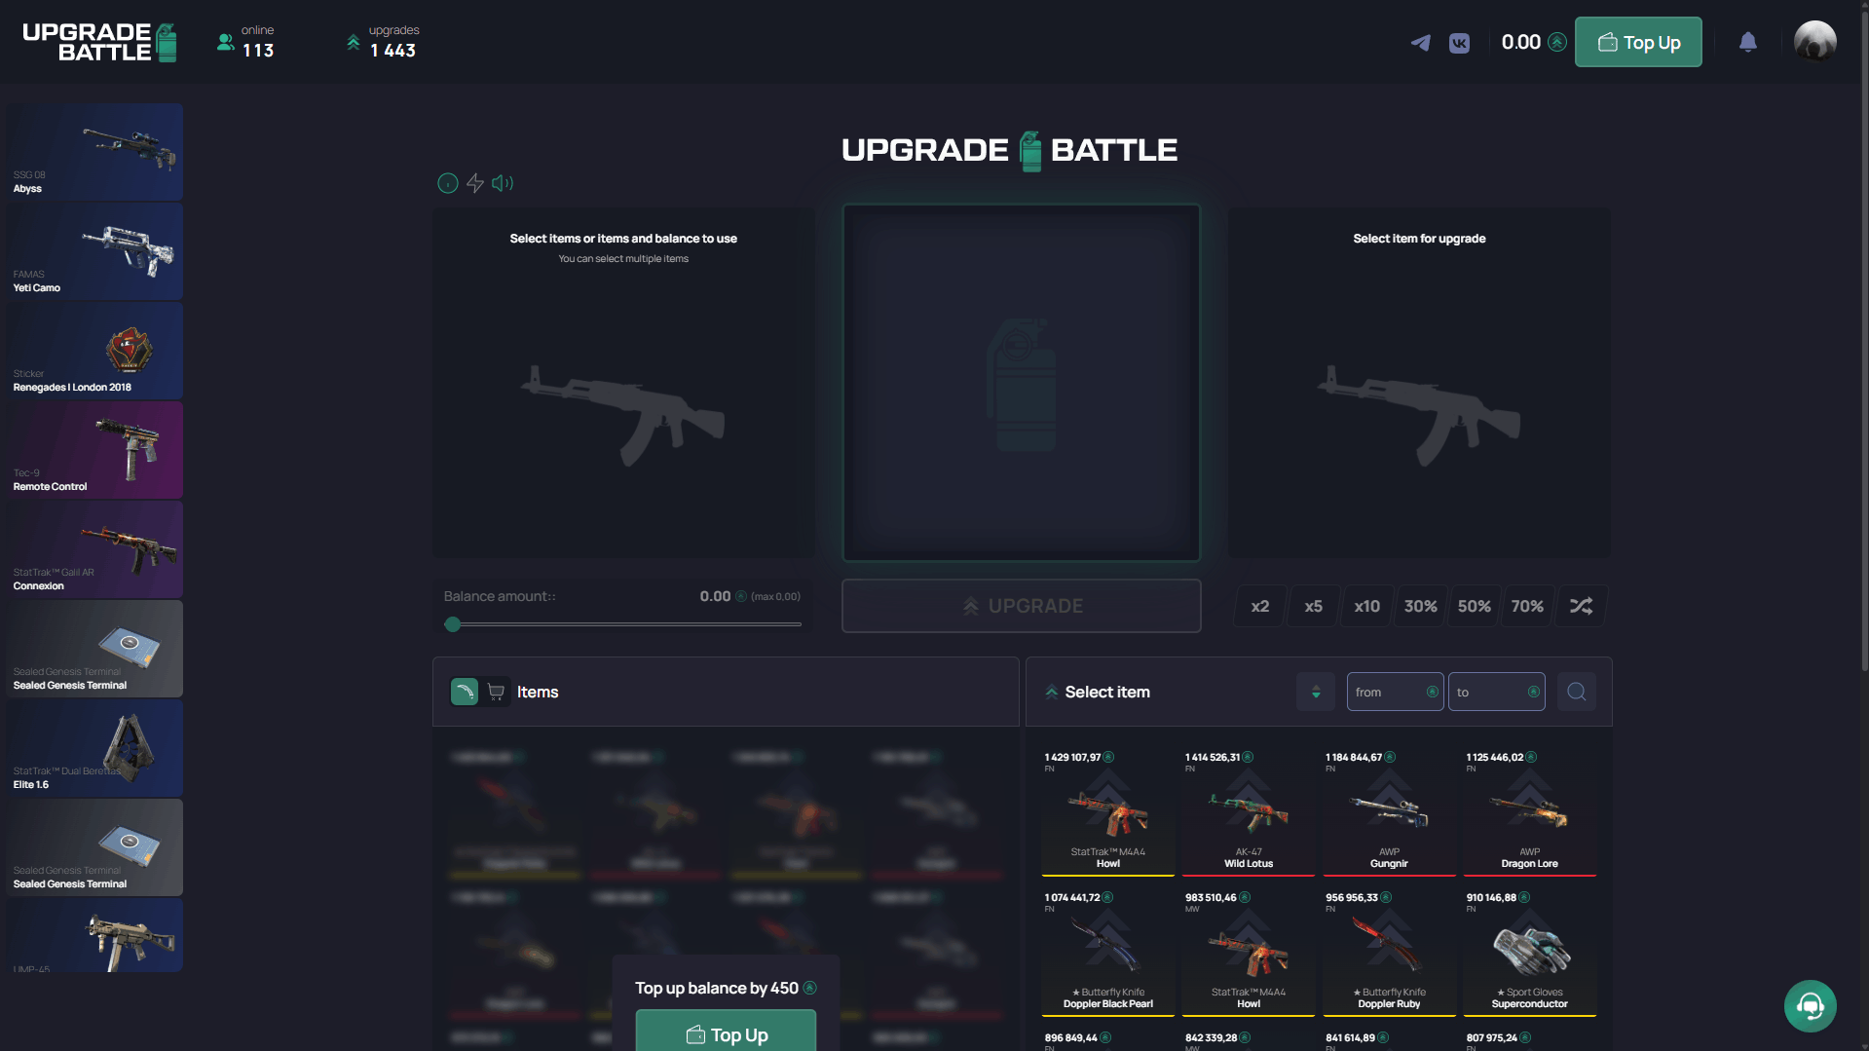Click the shuffle random item icon

[x=1581, y=606]
